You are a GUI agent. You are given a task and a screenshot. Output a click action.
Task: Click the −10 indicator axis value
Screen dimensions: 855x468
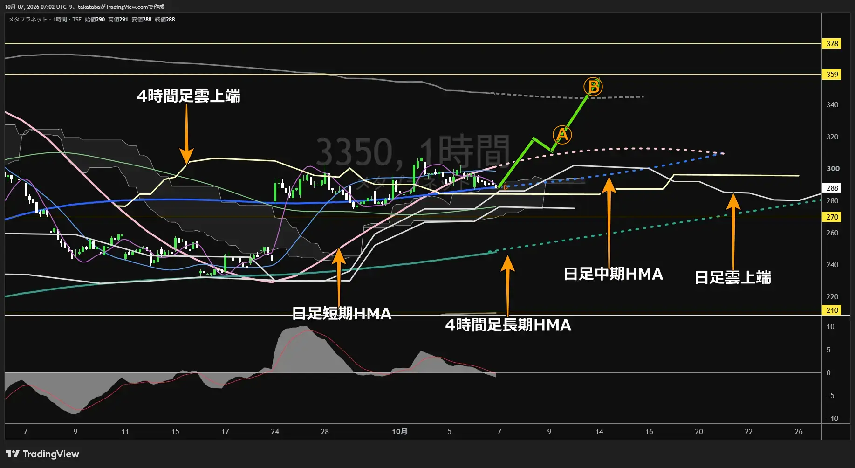[x=832, y=419]
